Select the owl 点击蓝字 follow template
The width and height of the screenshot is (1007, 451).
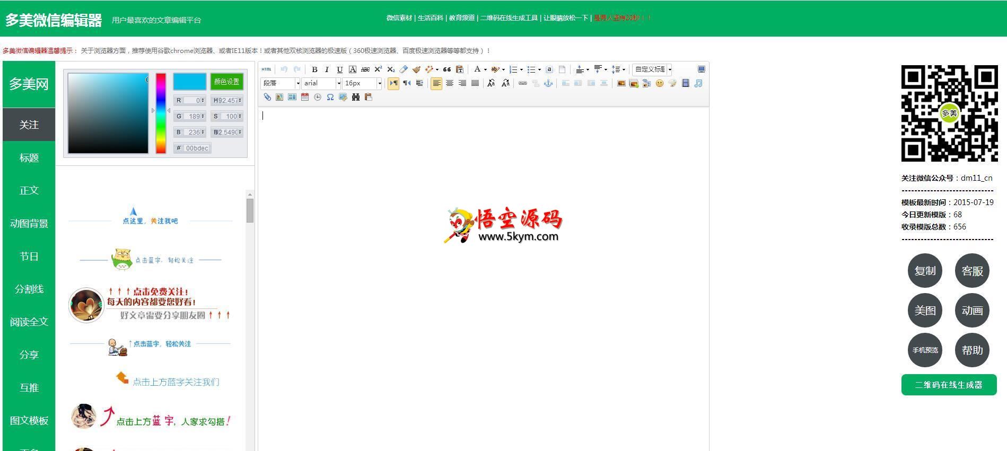click(x=151, y=259)
